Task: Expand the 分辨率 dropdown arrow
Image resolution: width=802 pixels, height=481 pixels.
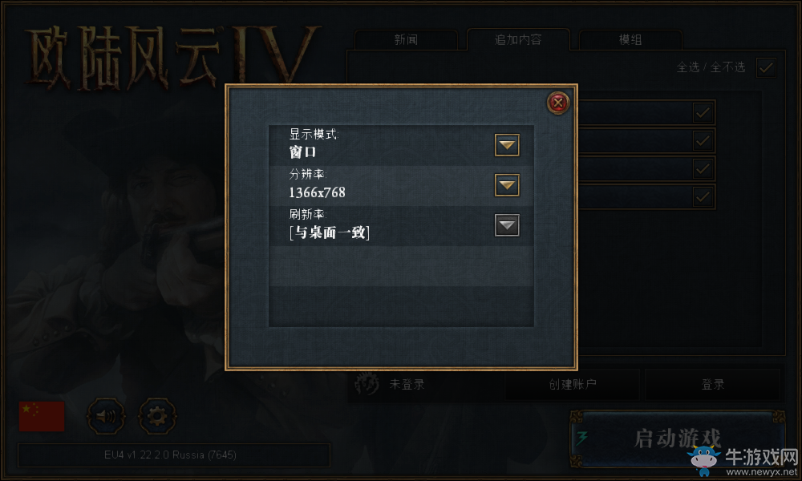Action: [x=507, y=185]
